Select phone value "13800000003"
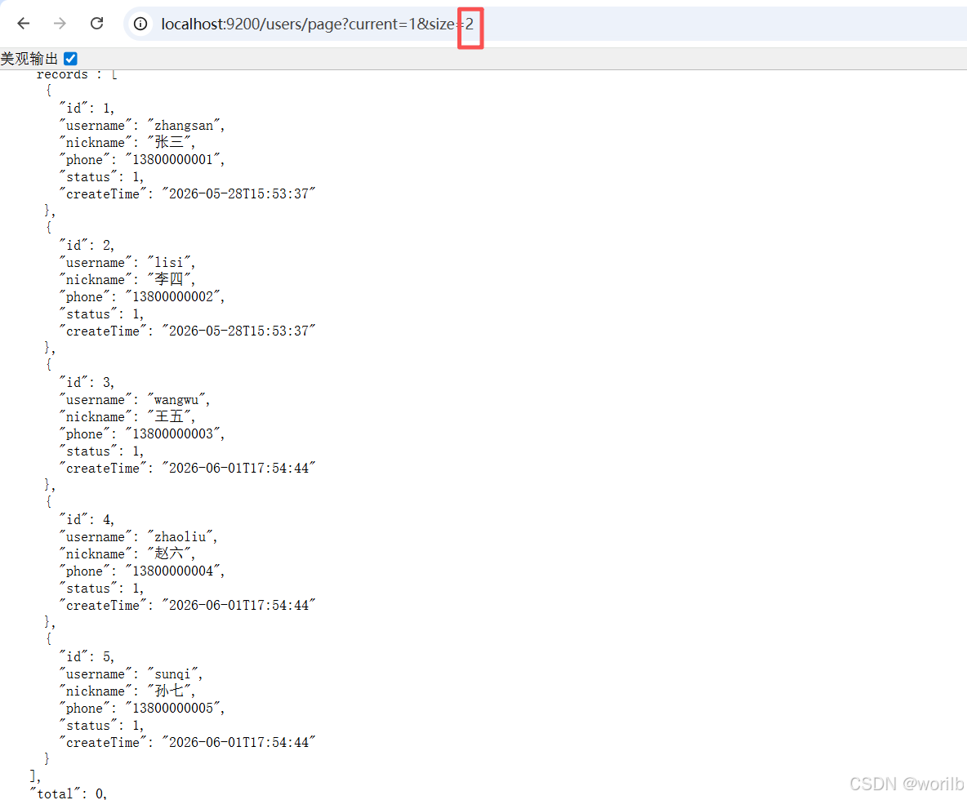The image size is (967, 800). point(172,434)
